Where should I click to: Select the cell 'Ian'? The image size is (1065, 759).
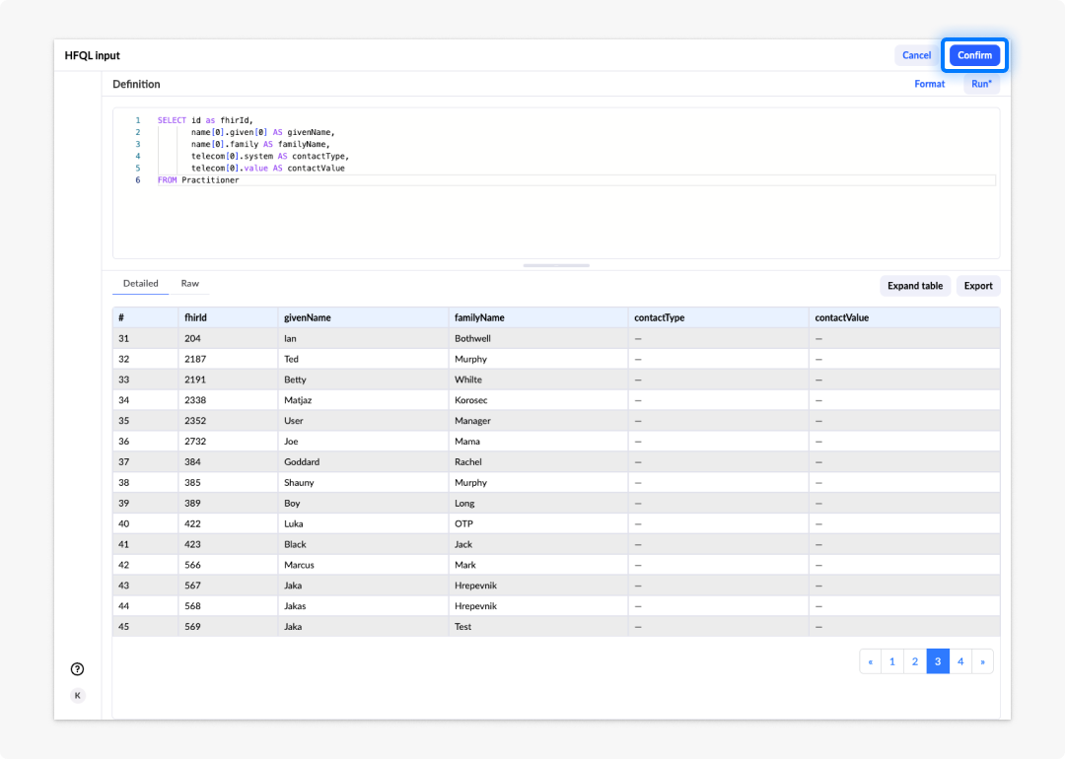(363, 338)
